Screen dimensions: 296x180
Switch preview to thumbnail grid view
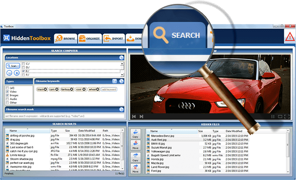[273, 116]
